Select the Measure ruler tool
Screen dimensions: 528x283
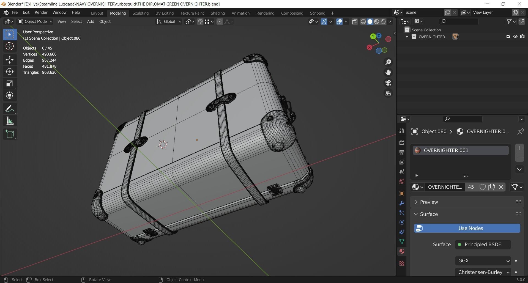(10, 121)
